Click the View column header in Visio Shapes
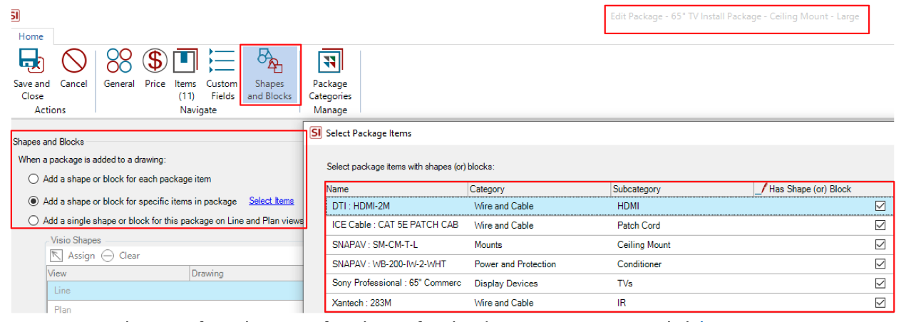Image resolution: width=911 pixels, height=322 pixels. click(118, 274)
